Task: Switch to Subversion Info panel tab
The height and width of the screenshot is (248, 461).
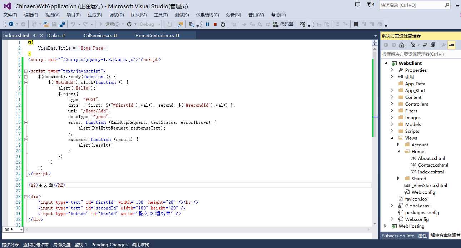Action: tap(398, 236)
